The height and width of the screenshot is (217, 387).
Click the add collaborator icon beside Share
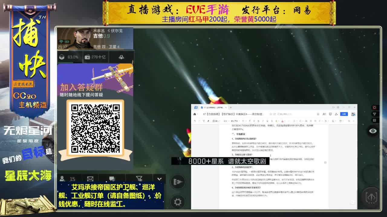pyautogui.click(x=337, y=114)
